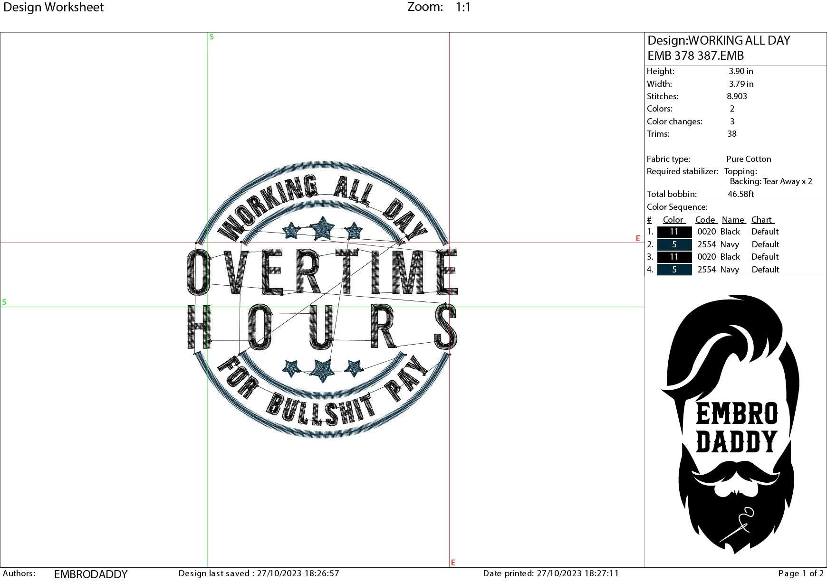Click the black swatch in sequence row 3
Viewport: 827px width, 581px height.
click(674, 257)
